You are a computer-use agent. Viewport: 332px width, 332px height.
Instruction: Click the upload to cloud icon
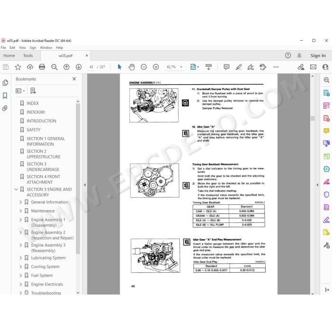(x=30, y=67)
